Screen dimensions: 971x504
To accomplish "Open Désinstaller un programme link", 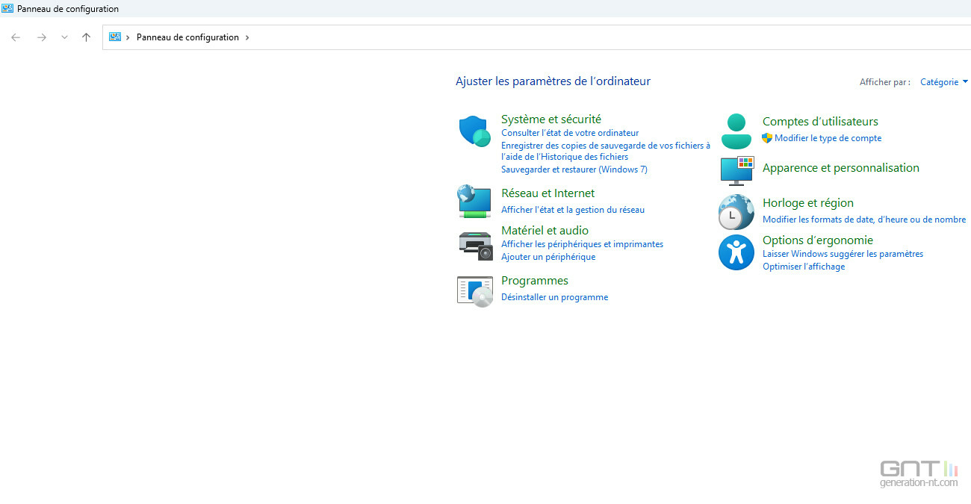I will pyautogui.click(x=554, y=297).
